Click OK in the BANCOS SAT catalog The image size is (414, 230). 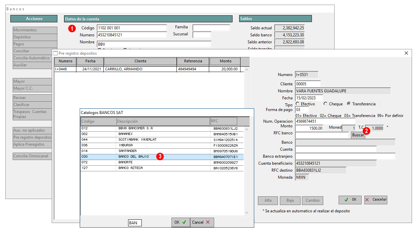pyautogui.click(x=180, y=222)
